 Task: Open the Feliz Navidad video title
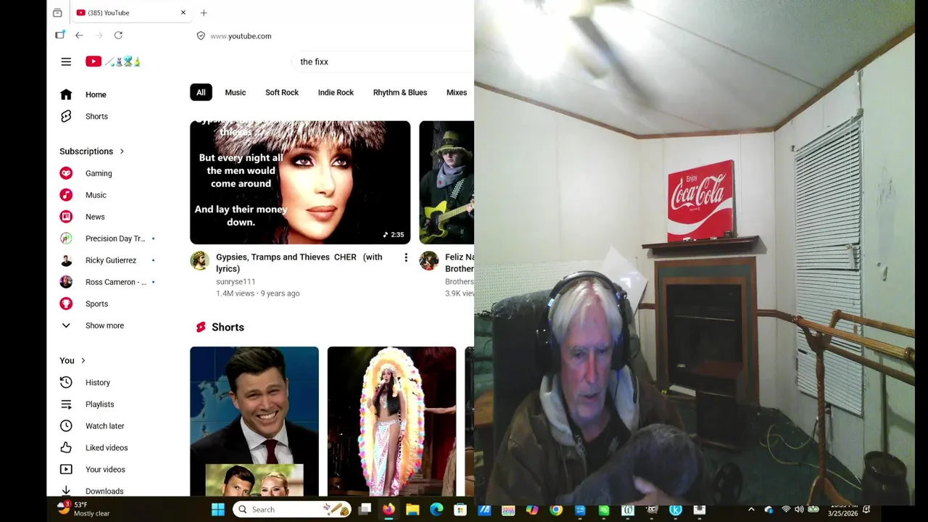(x=460, y=262)
